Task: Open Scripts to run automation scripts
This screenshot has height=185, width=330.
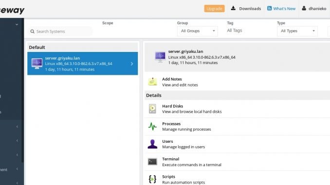Action: tap(237, 178)
